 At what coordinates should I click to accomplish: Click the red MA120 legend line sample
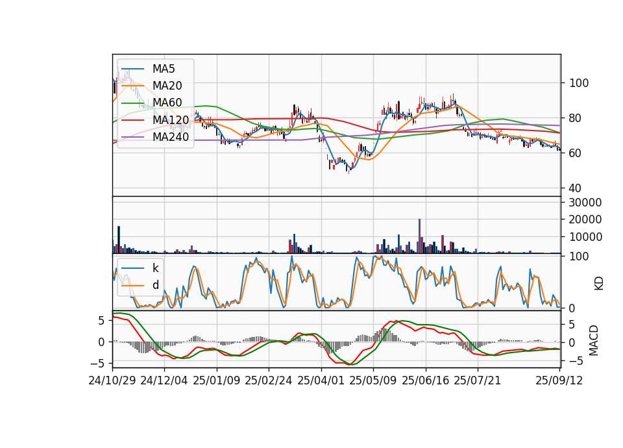click(132, 120)
